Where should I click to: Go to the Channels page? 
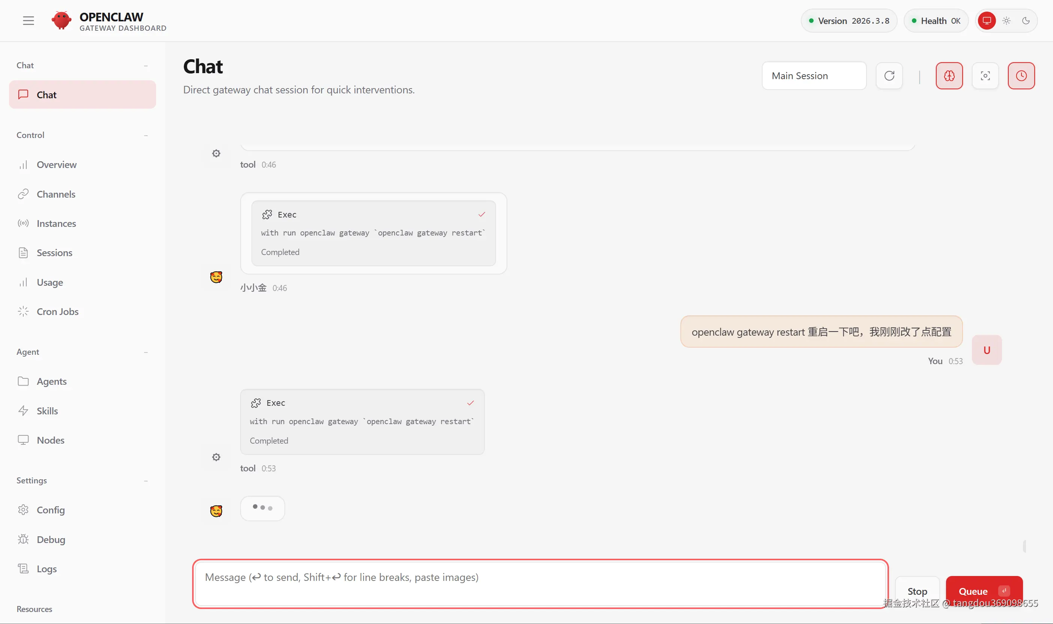[x=56, y=194]
